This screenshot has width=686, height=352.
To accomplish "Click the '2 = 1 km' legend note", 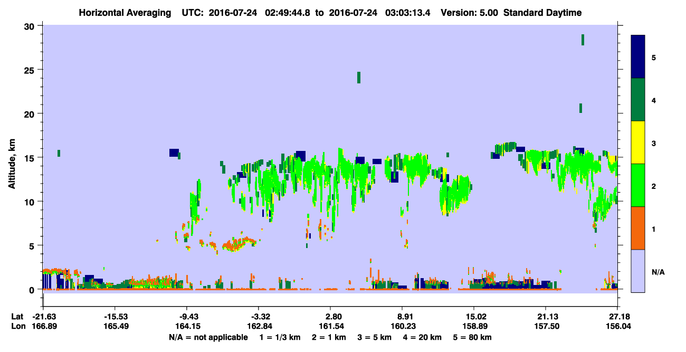I will click(x=329, y=337).
